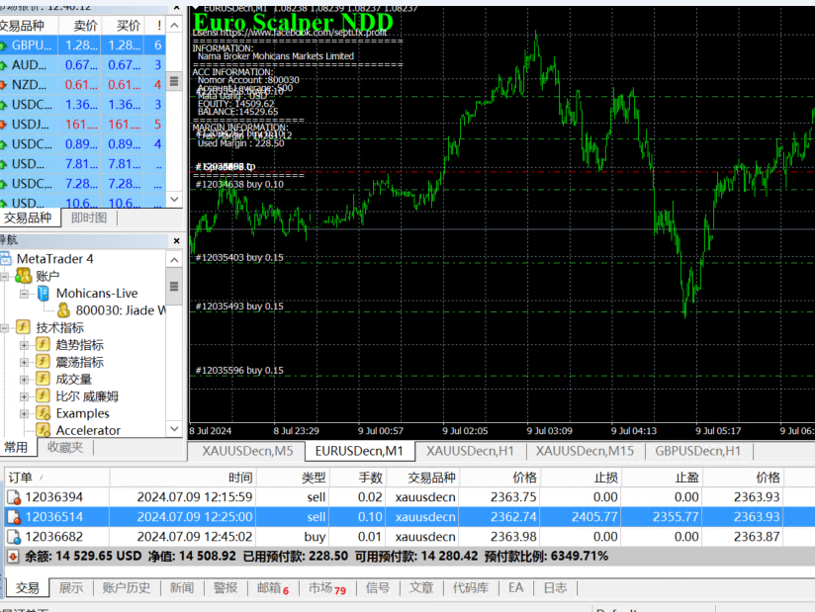Click order 12036514 ticket icon
This screenshot has height=612, width=815.
14,517
